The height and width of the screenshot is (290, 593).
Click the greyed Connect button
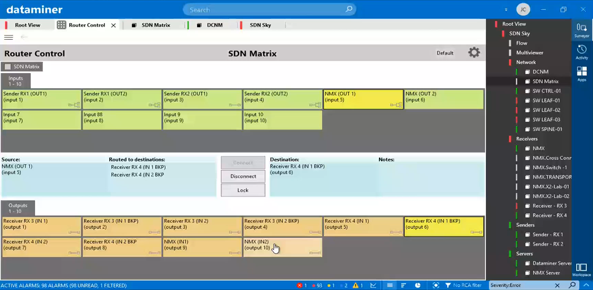point(243,163)
